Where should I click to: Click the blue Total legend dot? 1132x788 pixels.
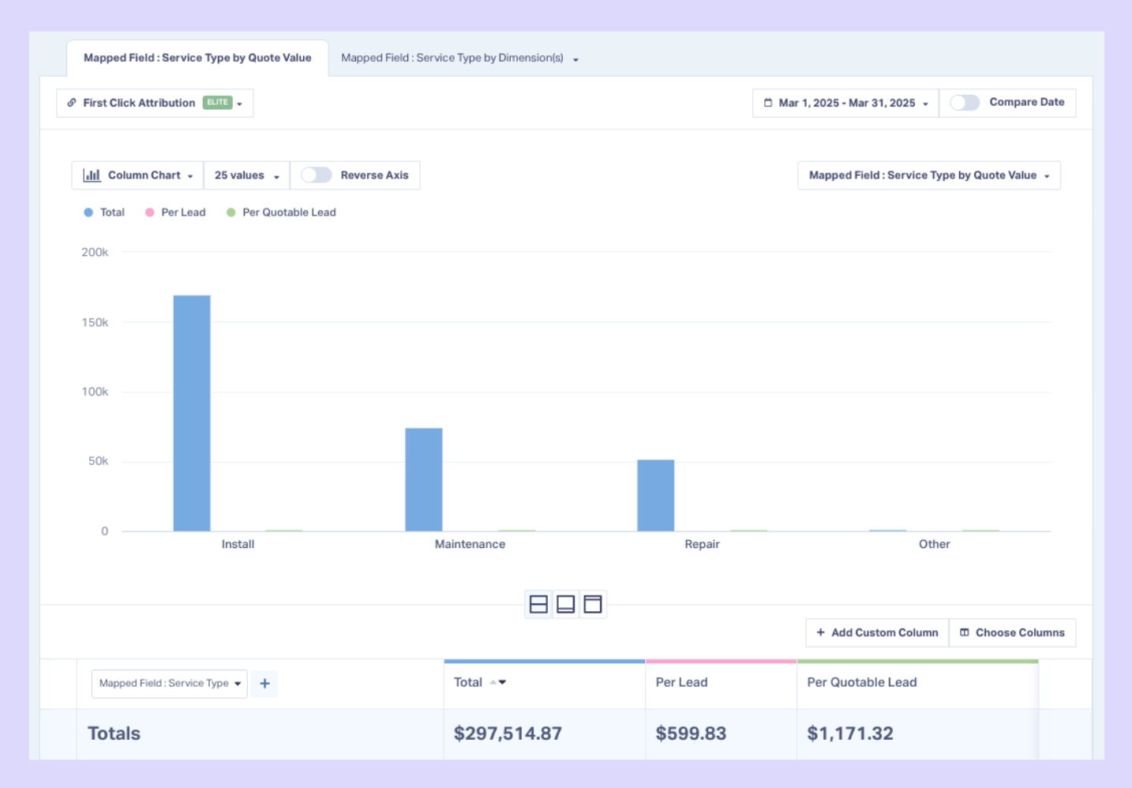point(88,212)
